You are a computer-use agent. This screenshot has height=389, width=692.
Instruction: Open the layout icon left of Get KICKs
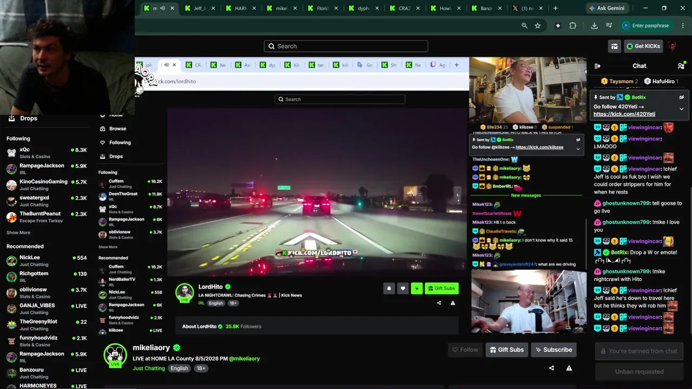coord(614,46)
